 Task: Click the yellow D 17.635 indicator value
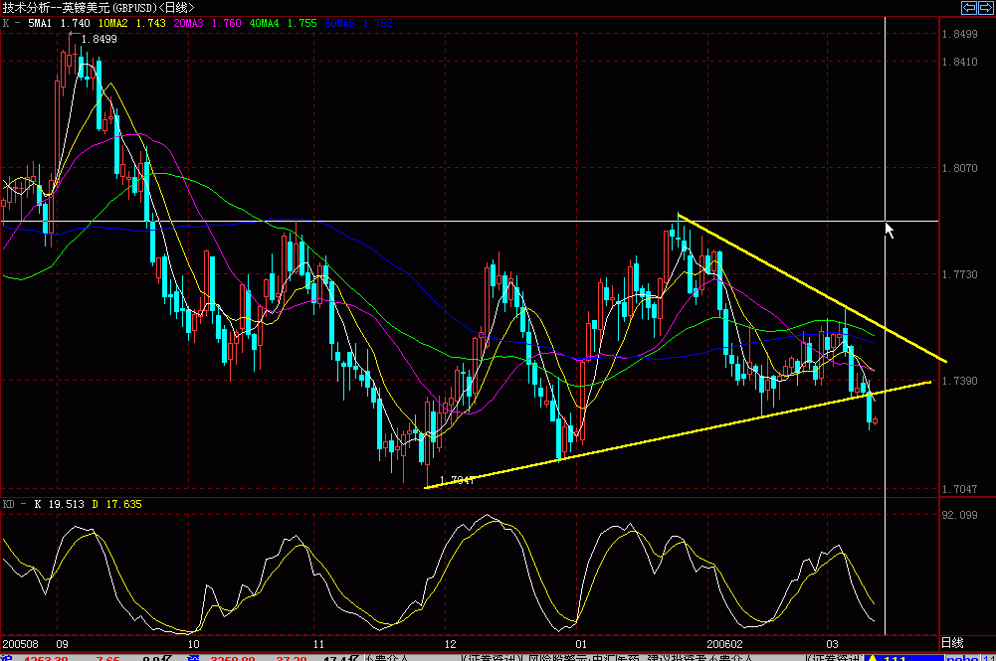click(x=116, y=504)
